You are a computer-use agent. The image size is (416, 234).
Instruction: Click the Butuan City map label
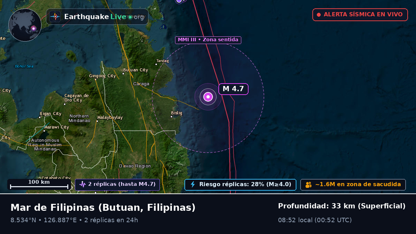pos(136,70)
